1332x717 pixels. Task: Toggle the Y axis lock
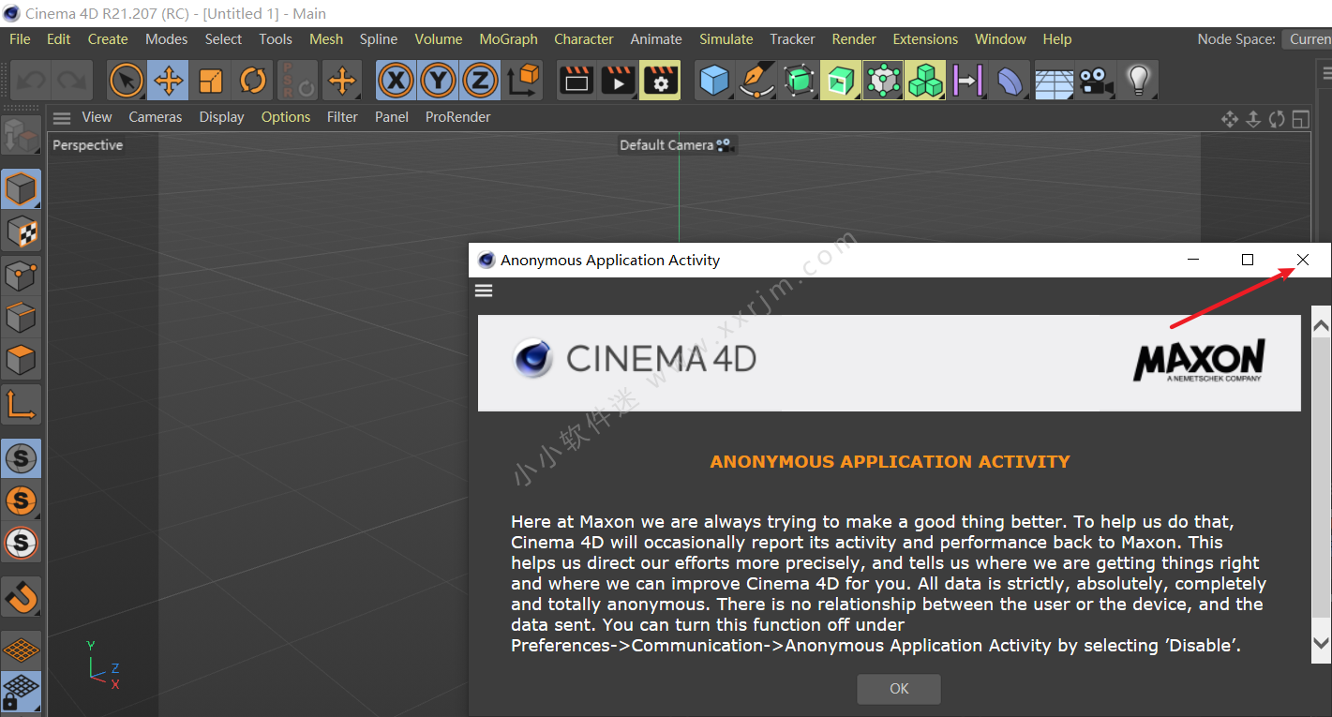point(438,81)
